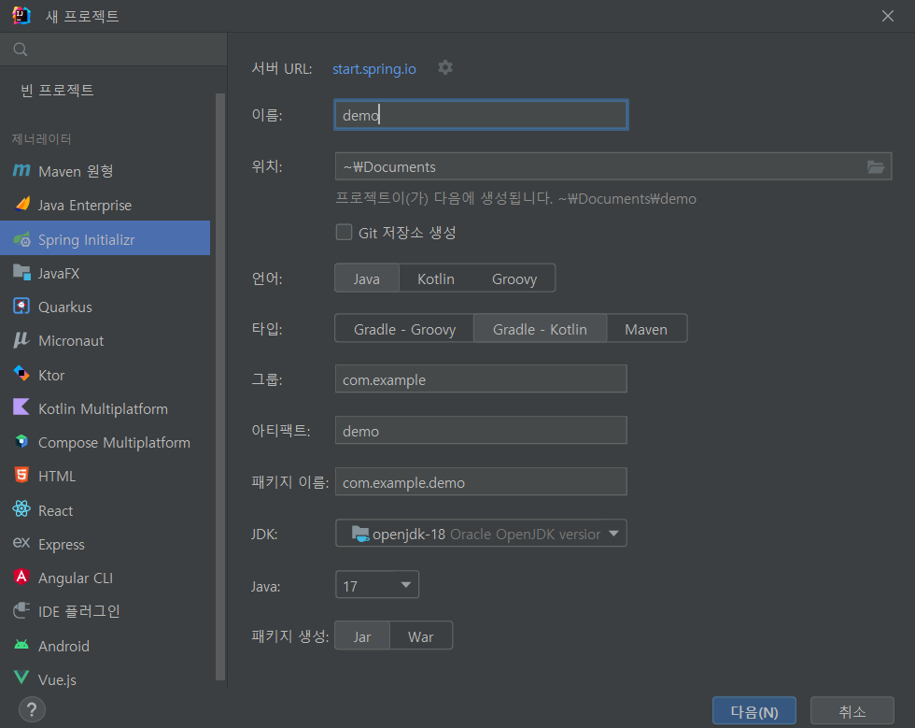The height and width of the screenshot is (728, 915).
Task: Click the JavaFX folder icon
Action: tap(21, 272)
